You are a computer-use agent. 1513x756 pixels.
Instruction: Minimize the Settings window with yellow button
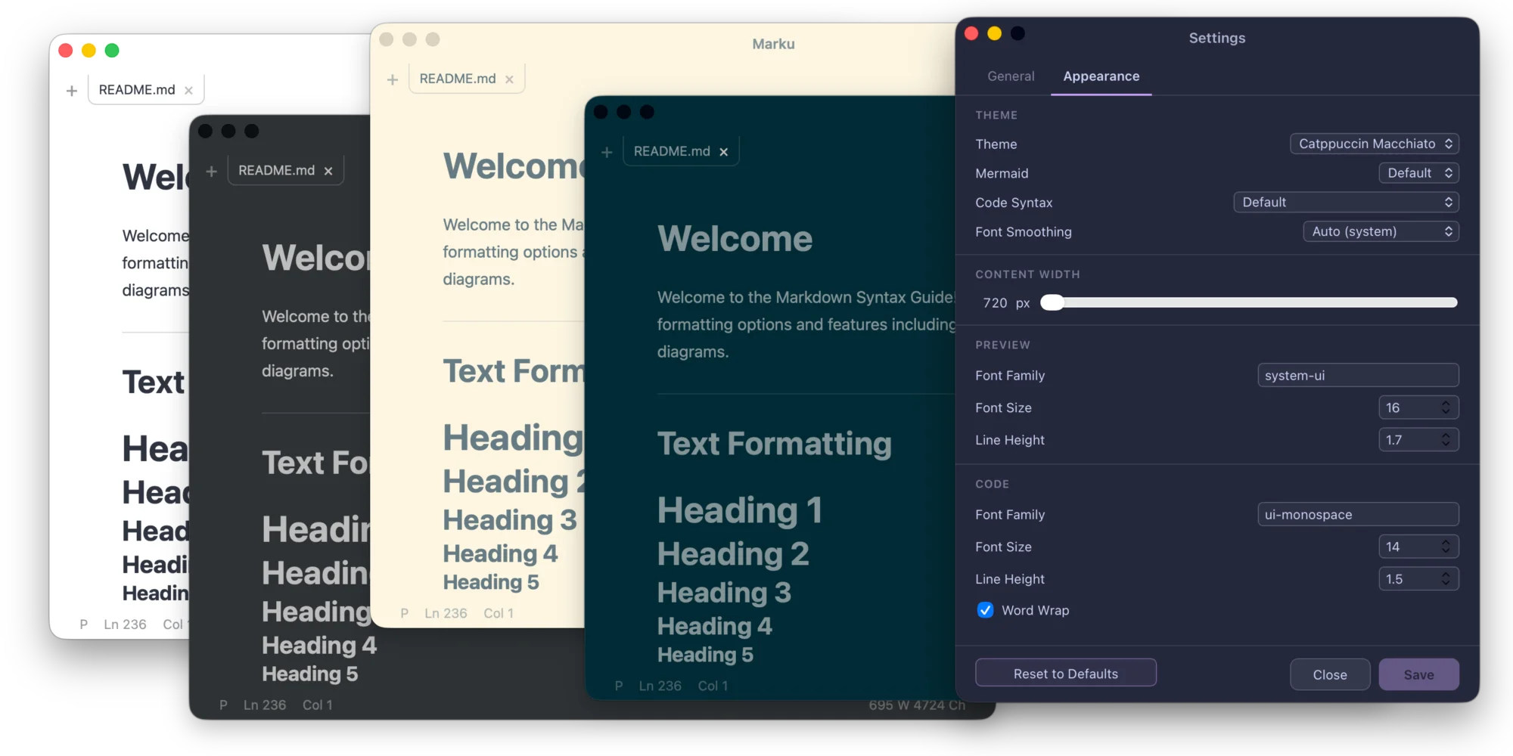(x=995, y=33)
